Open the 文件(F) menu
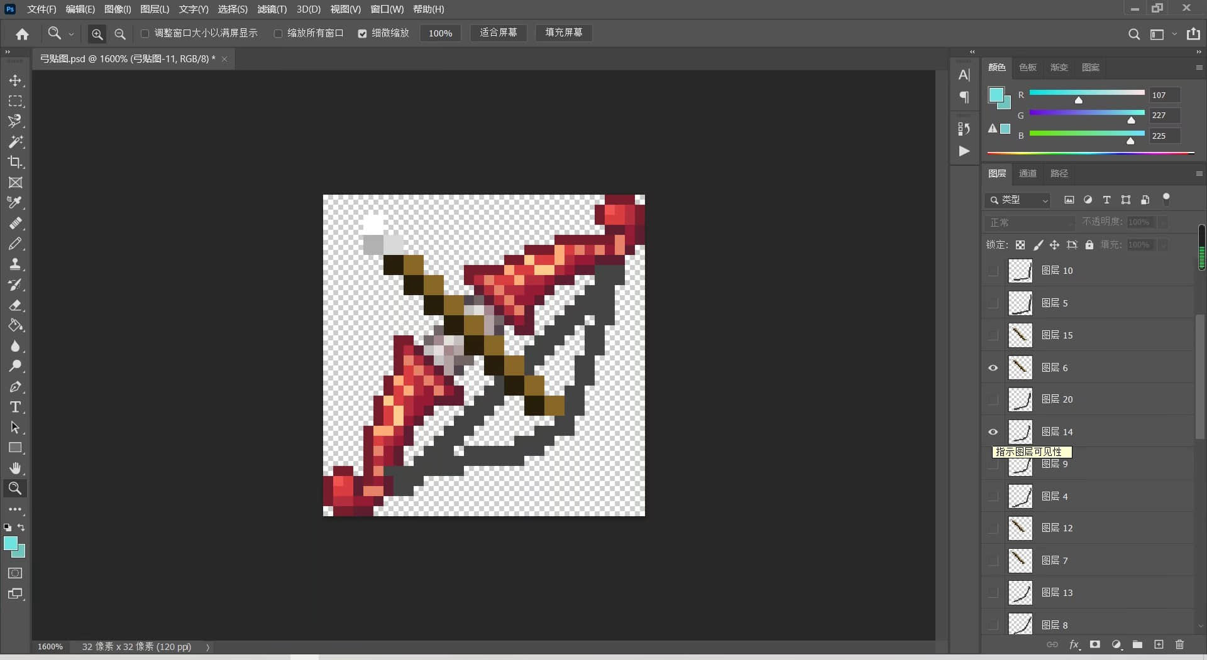 click(41, 9)
